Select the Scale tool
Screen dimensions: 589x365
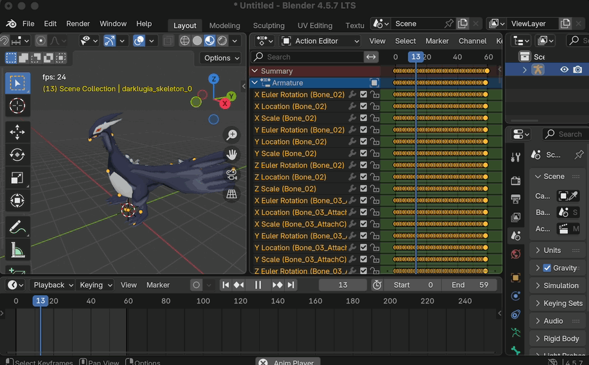click(17, 178)
